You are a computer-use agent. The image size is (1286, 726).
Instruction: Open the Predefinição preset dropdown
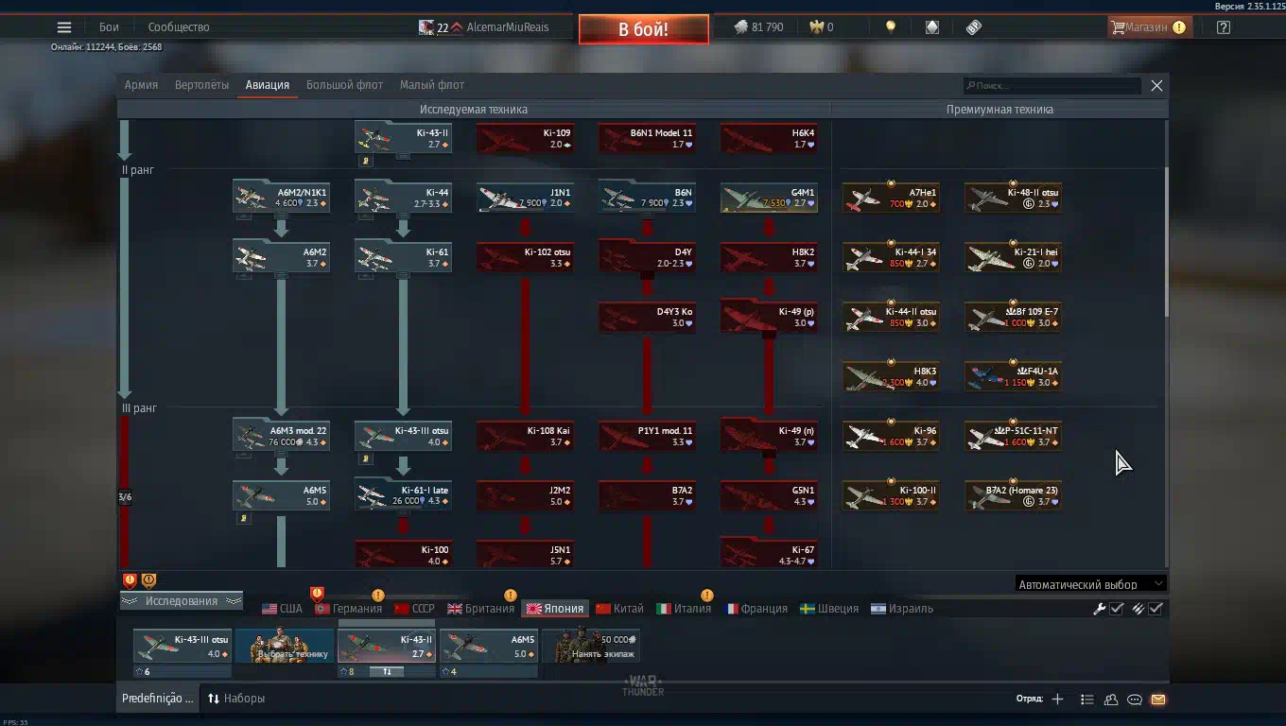pos(157,699)
